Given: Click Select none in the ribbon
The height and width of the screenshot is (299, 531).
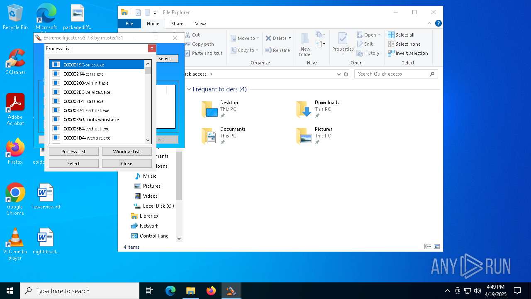Looking at the screenshot, I should (x=404, y=44).
